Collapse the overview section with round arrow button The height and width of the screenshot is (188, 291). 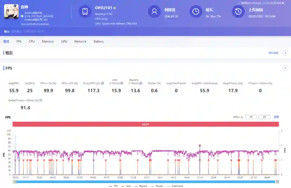285,53
